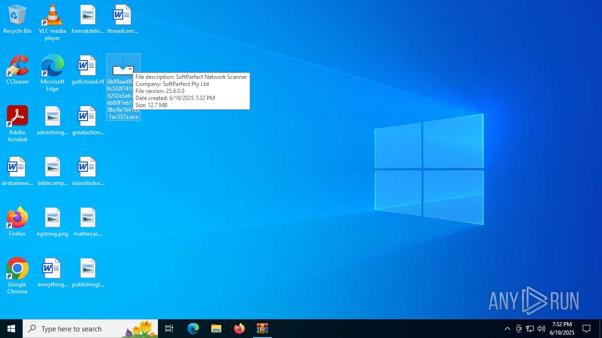The width and height of the screenshot is (602, 338).
Task: Select the greataction... Word document
Action: (x=88, y=121)
